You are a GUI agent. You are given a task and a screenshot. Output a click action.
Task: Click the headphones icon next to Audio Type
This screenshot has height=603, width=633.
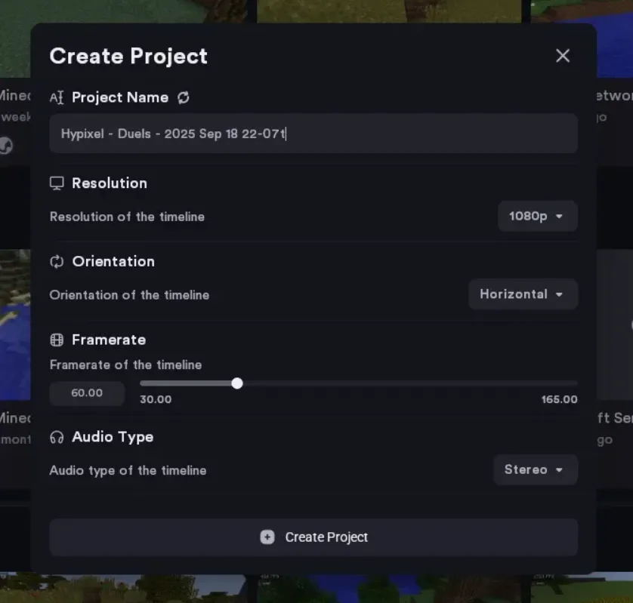(x=57, y=437)
